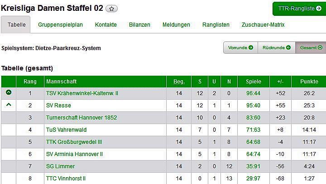Go to the Kontakte tab
This screenshot has width=326, height=184.
[106, 25]
